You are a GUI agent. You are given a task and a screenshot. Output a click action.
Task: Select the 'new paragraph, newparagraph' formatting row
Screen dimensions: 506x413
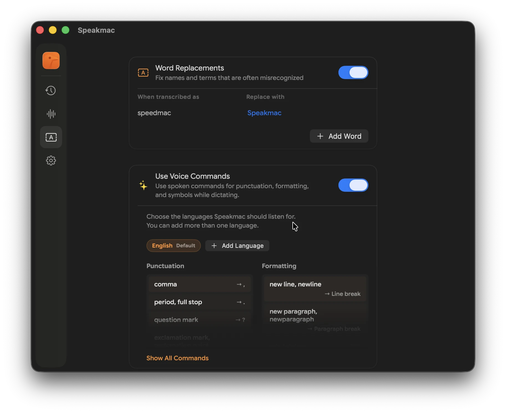[315, 320]
